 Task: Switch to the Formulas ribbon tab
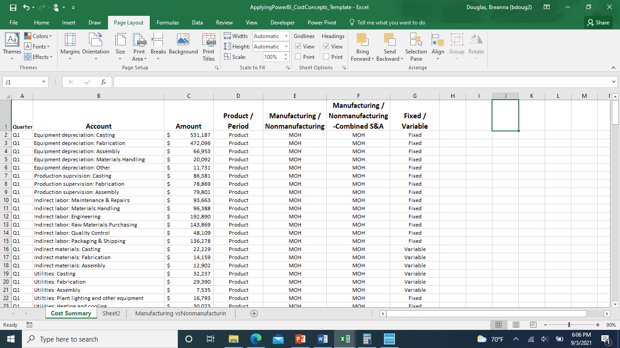click(x=167, y=22)
